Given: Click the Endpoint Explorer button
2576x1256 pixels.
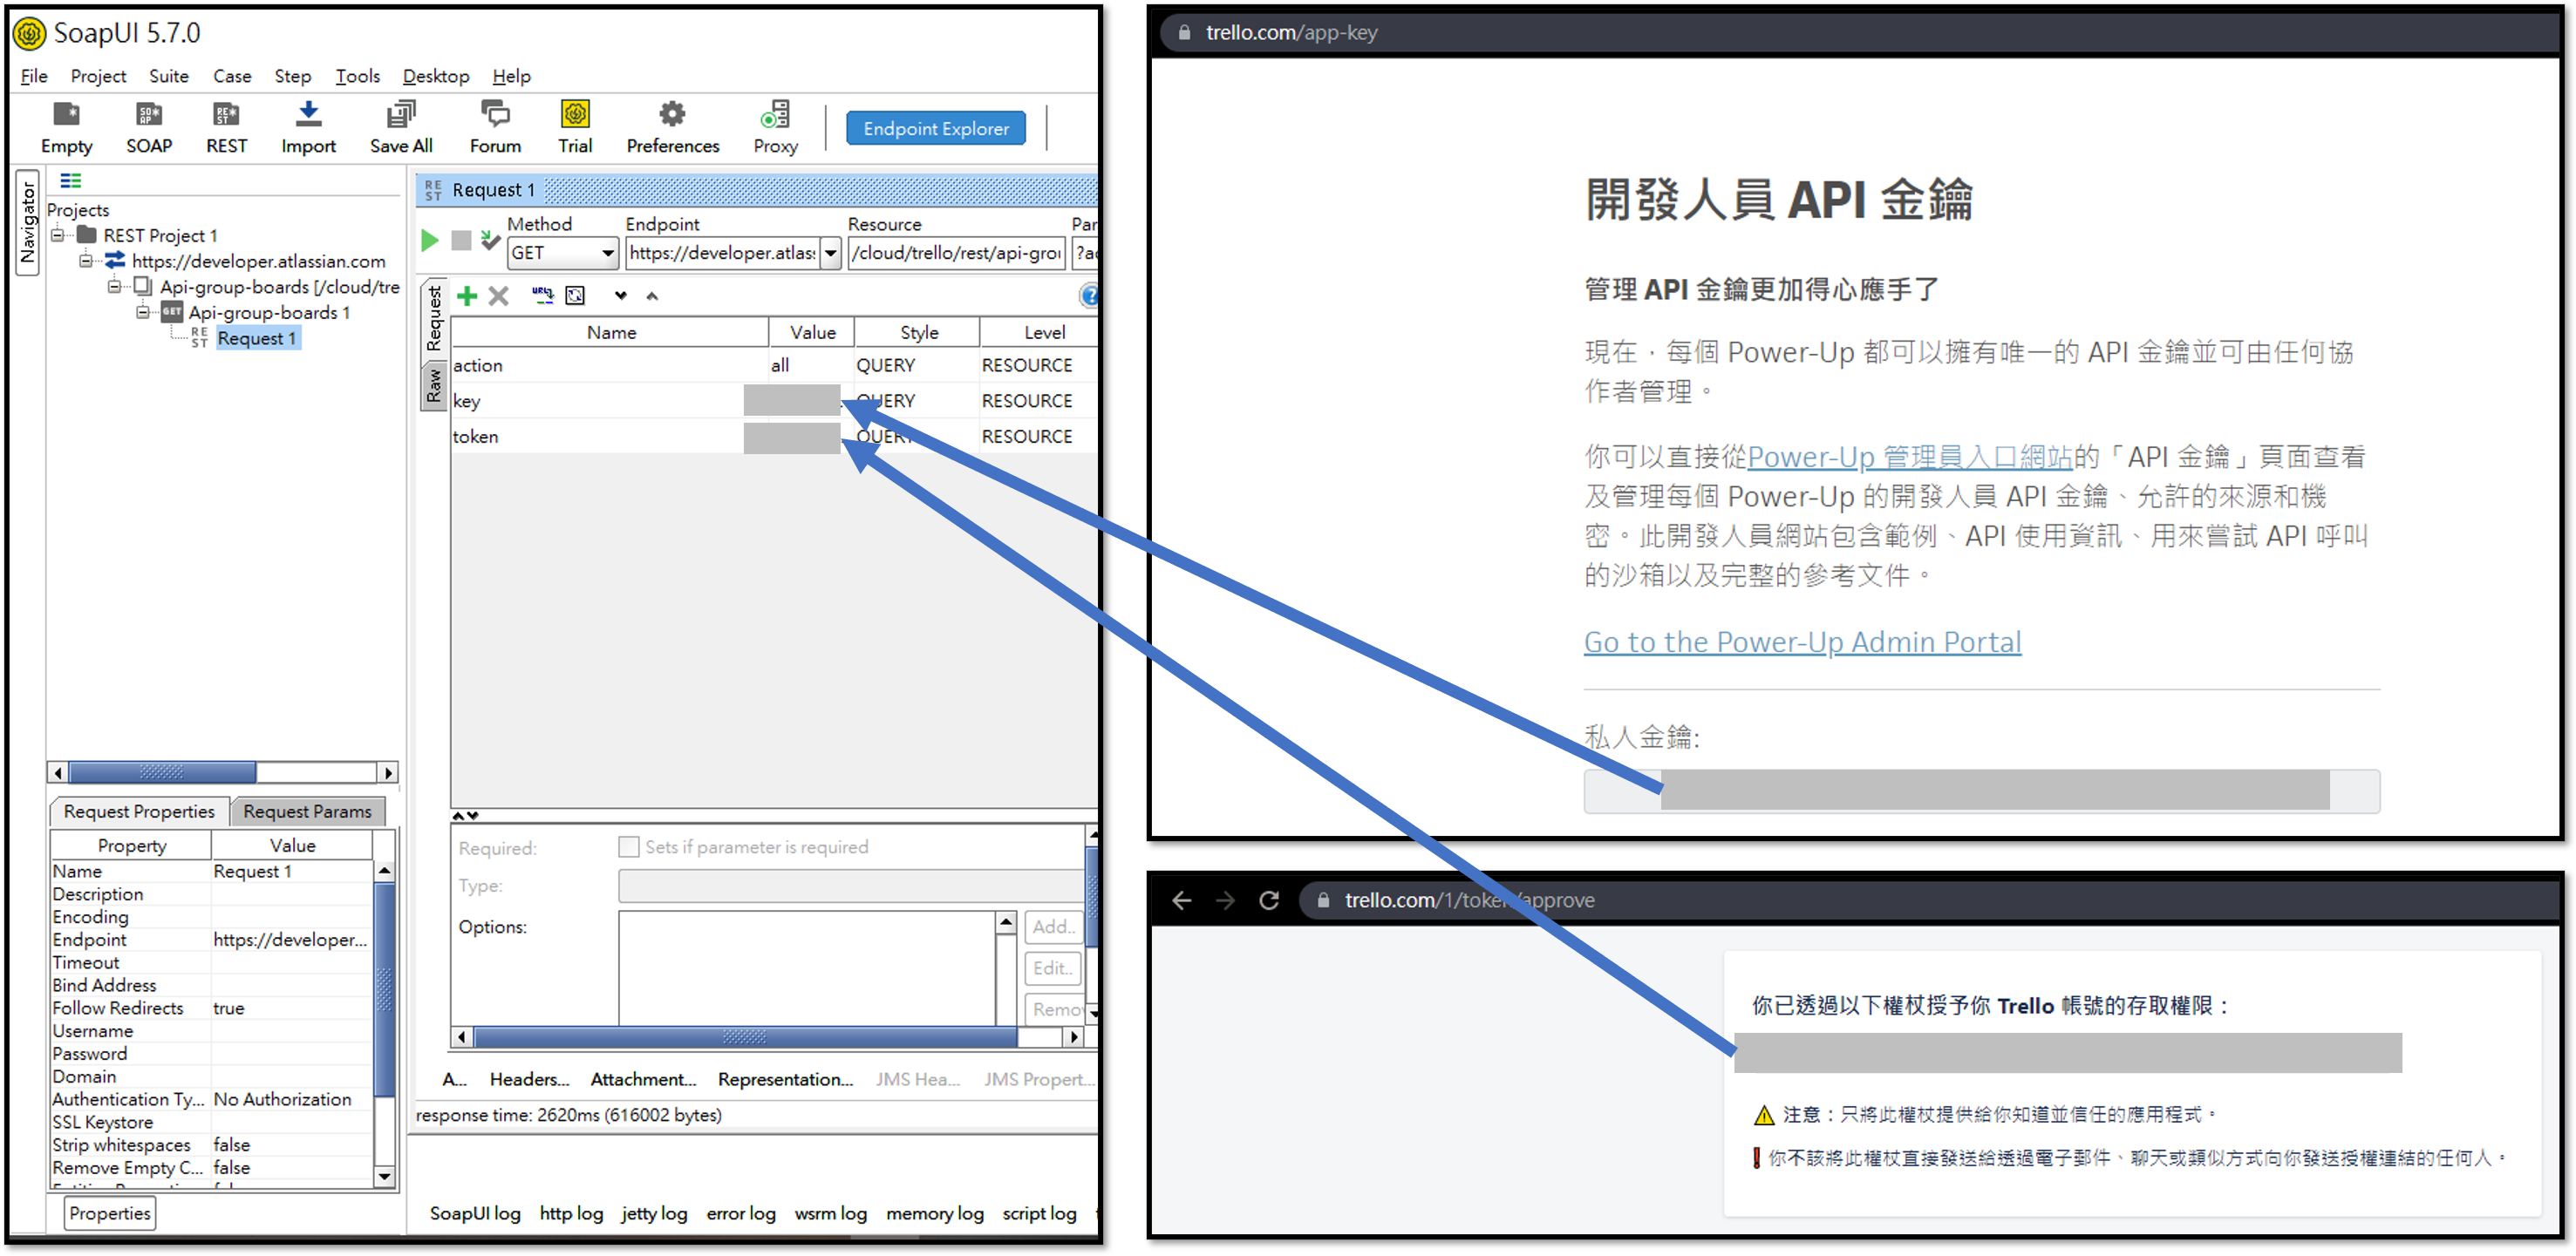Looking at the screenshot, I should (935, 128).
